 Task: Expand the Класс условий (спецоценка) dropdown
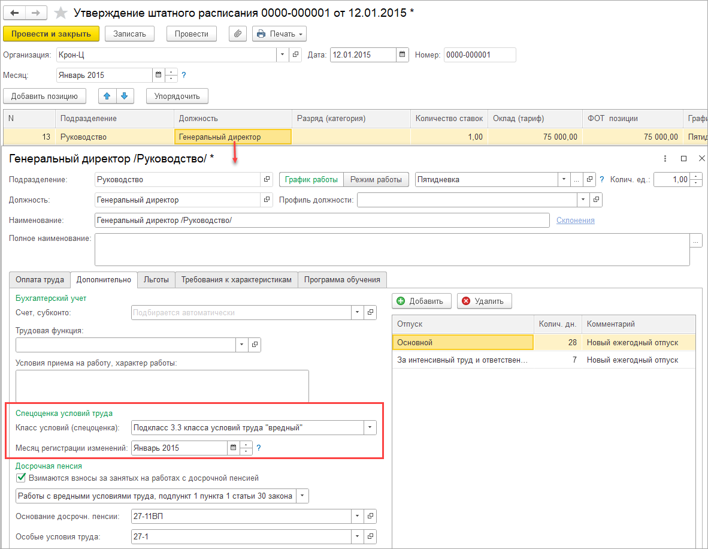370,427
